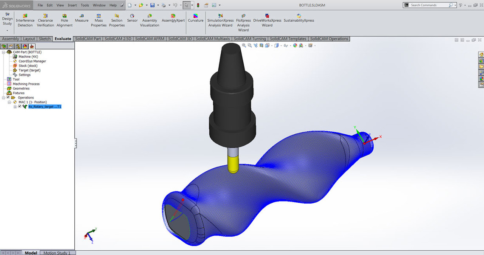
Task: Click Zoom to Area icon
Action: [x=250, y=45]
